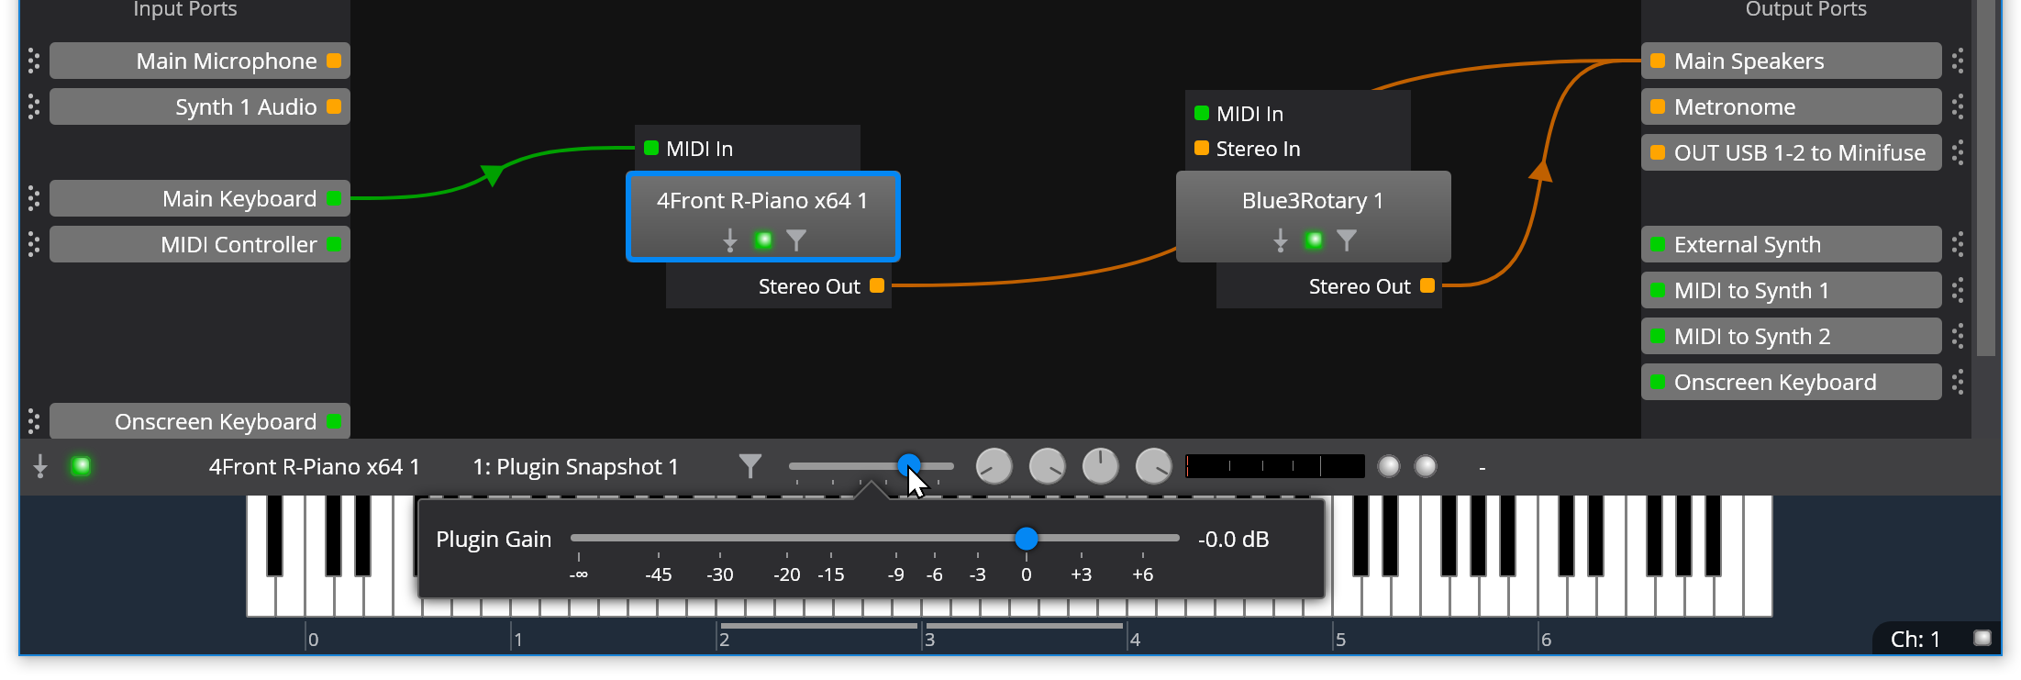The image size is (2021, 680).
Task: Click drag handle dots beside Metronome
Action: pyautogui.click(x=1958, y=106)
